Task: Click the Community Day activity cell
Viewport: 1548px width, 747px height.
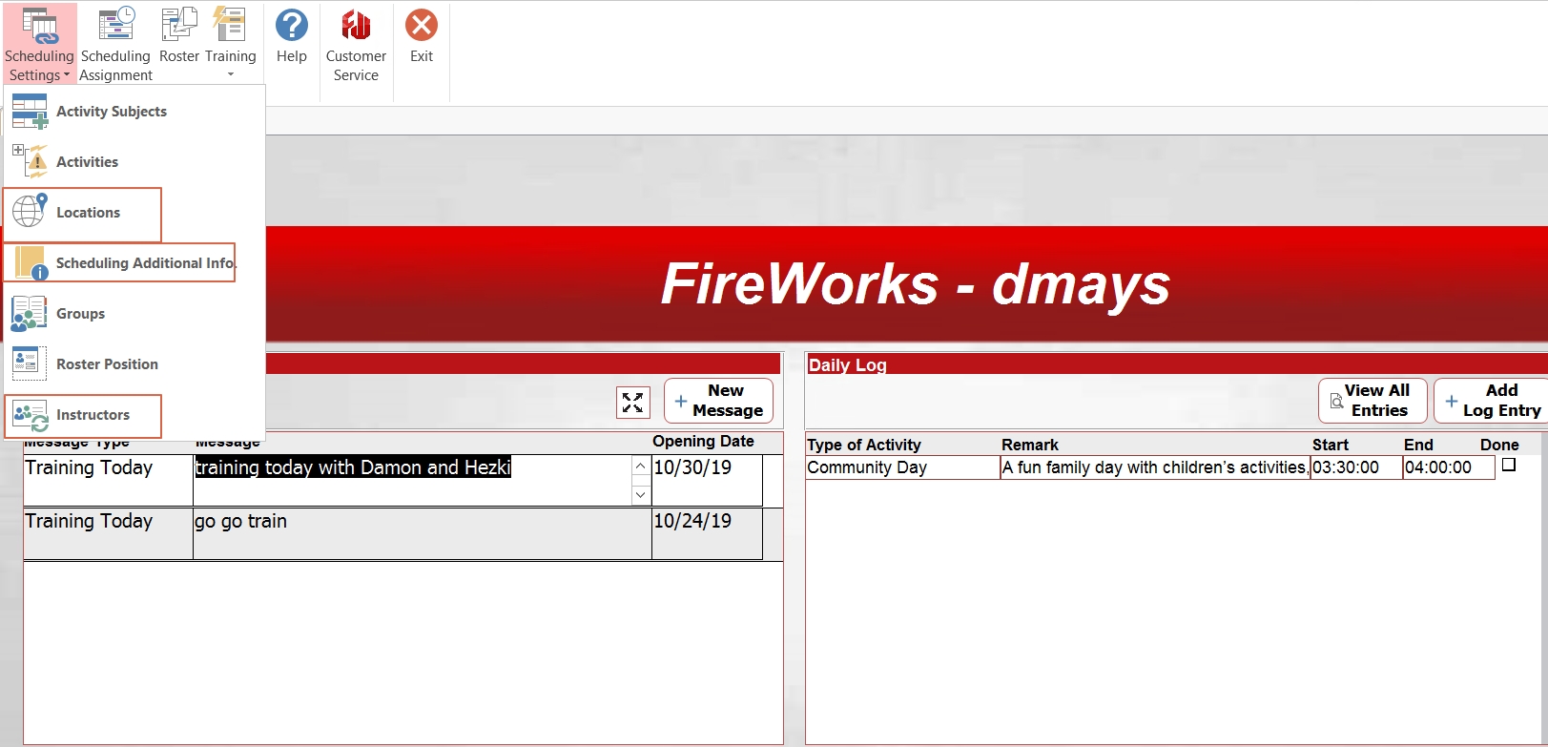Action: click(903, 467)
